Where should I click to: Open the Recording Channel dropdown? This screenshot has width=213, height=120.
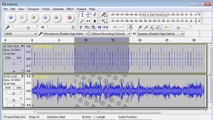click(x=110, y=34)
